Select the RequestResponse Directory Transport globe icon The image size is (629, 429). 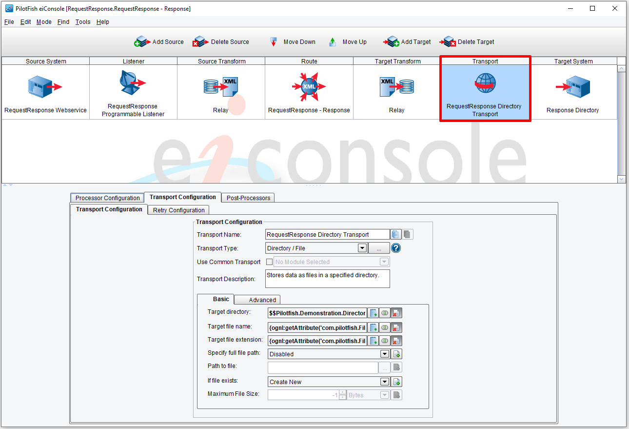(485, 83)
